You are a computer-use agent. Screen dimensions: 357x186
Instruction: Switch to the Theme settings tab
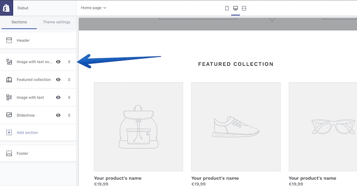[x=56, y=22]
